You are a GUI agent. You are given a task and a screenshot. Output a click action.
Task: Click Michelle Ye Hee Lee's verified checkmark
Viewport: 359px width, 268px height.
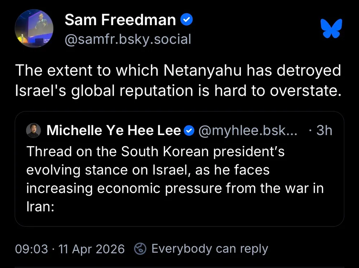coord(189,131)
